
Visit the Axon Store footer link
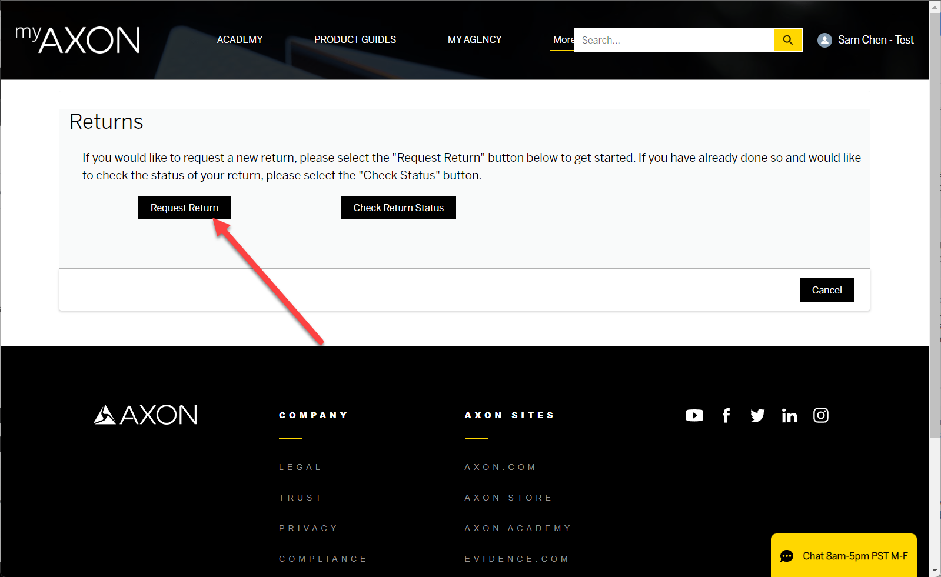coord(508,498)
